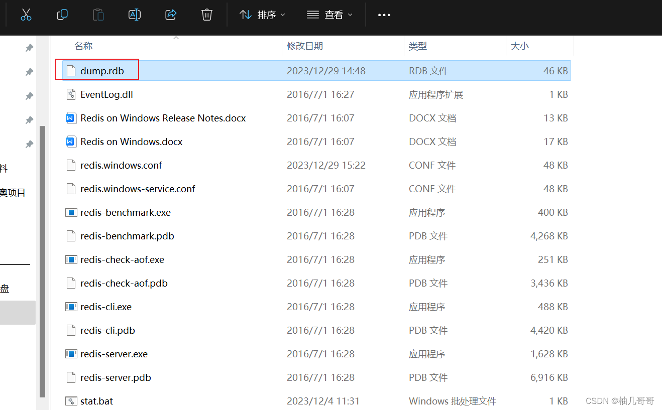Select the redis-cli.pdb file name

tap(107, 330)
